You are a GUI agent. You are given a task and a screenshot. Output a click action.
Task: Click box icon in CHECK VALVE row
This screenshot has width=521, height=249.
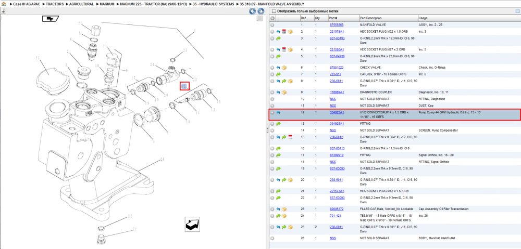coord(284,68)
